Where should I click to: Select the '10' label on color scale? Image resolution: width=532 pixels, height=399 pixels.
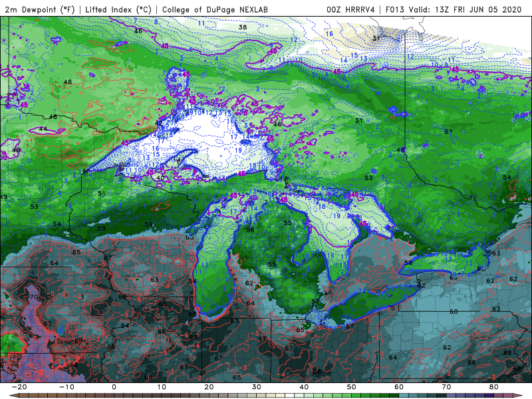tap(162, 387)
